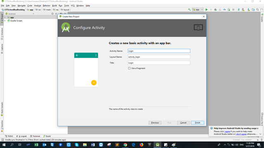Click the Skype taskbar icon
Viewport: 264px width, 148px height.
[77, 145]
